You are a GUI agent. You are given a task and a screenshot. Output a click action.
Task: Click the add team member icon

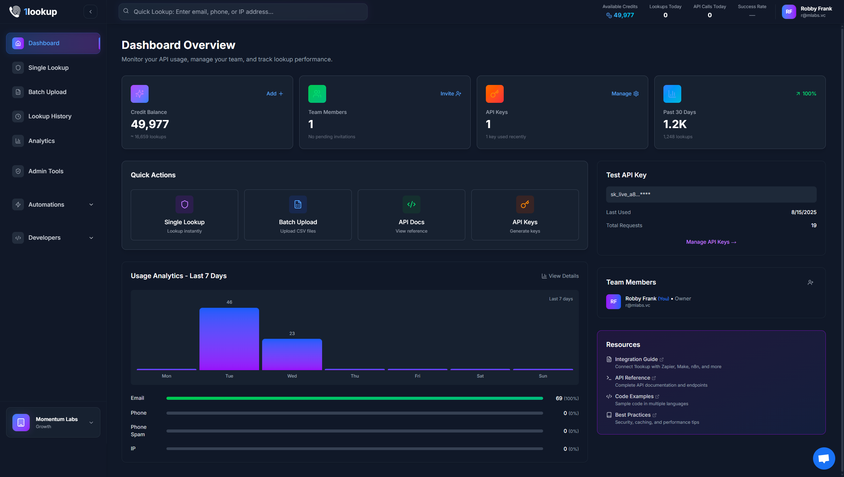(x=810, y=282)
